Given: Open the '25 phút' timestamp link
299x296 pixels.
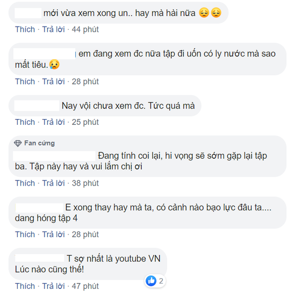Looking at the screenshot, I should tap(85, 122).
